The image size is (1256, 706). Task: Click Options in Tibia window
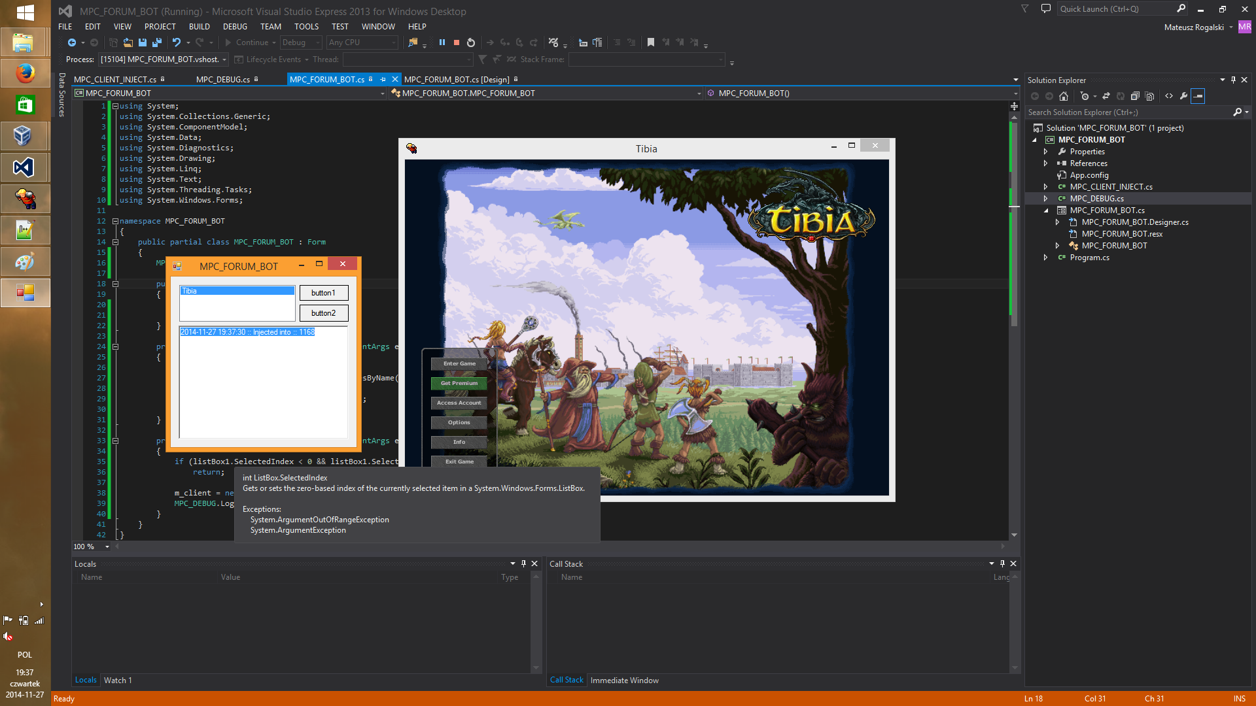(459, 422)
